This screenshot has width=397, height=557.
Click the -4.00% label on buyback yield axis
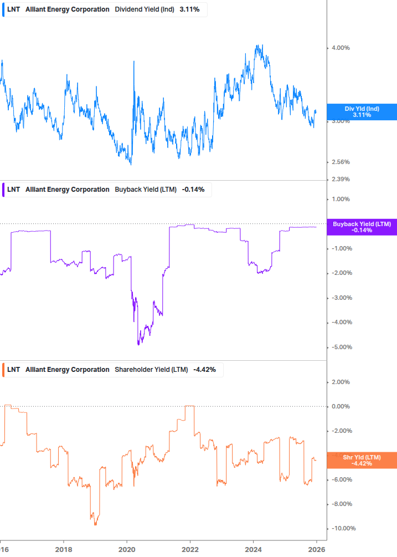pyautogui.click(x=342, y=323)
